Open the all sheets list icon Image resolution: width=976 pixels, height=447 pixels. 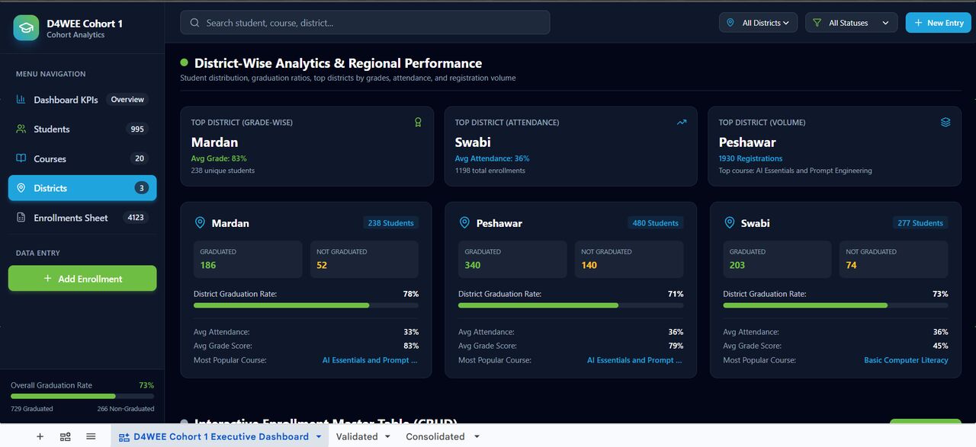(x=91, y=436)
